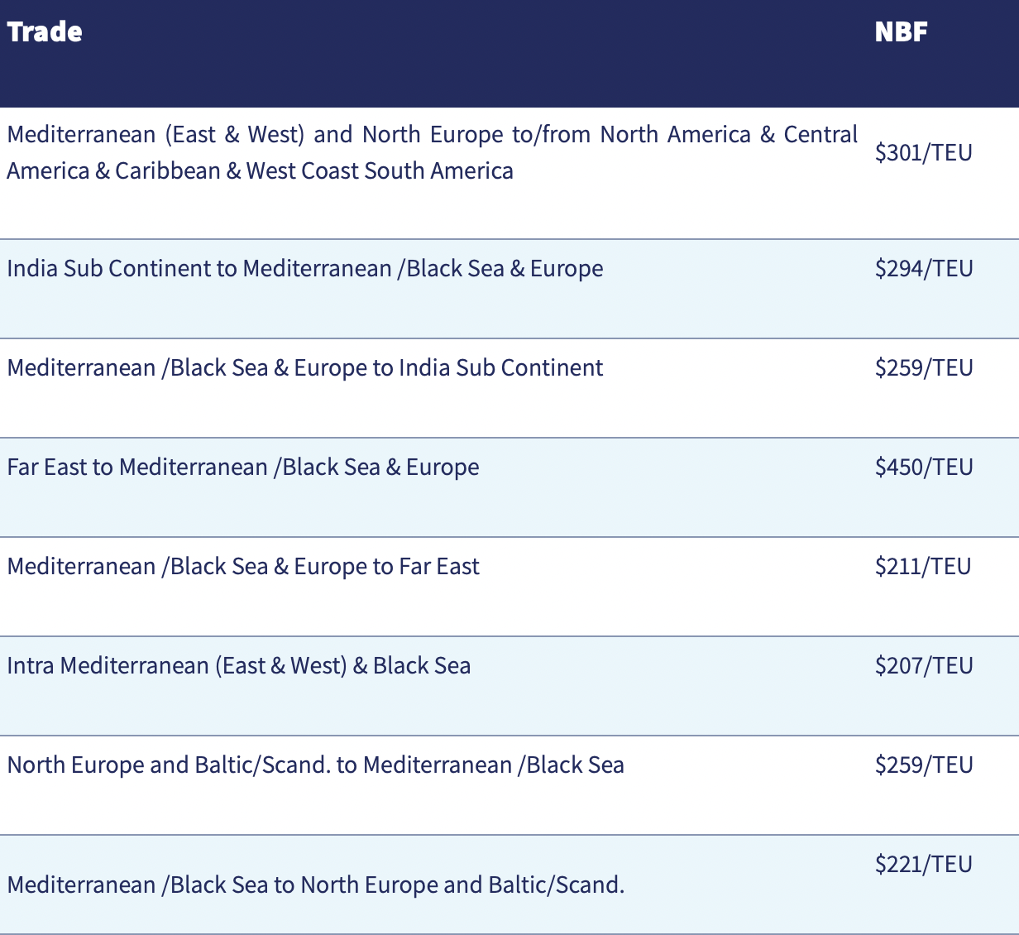Click the $301/TEU rate
Screen dimensions: 1019x935
(924, 152)
